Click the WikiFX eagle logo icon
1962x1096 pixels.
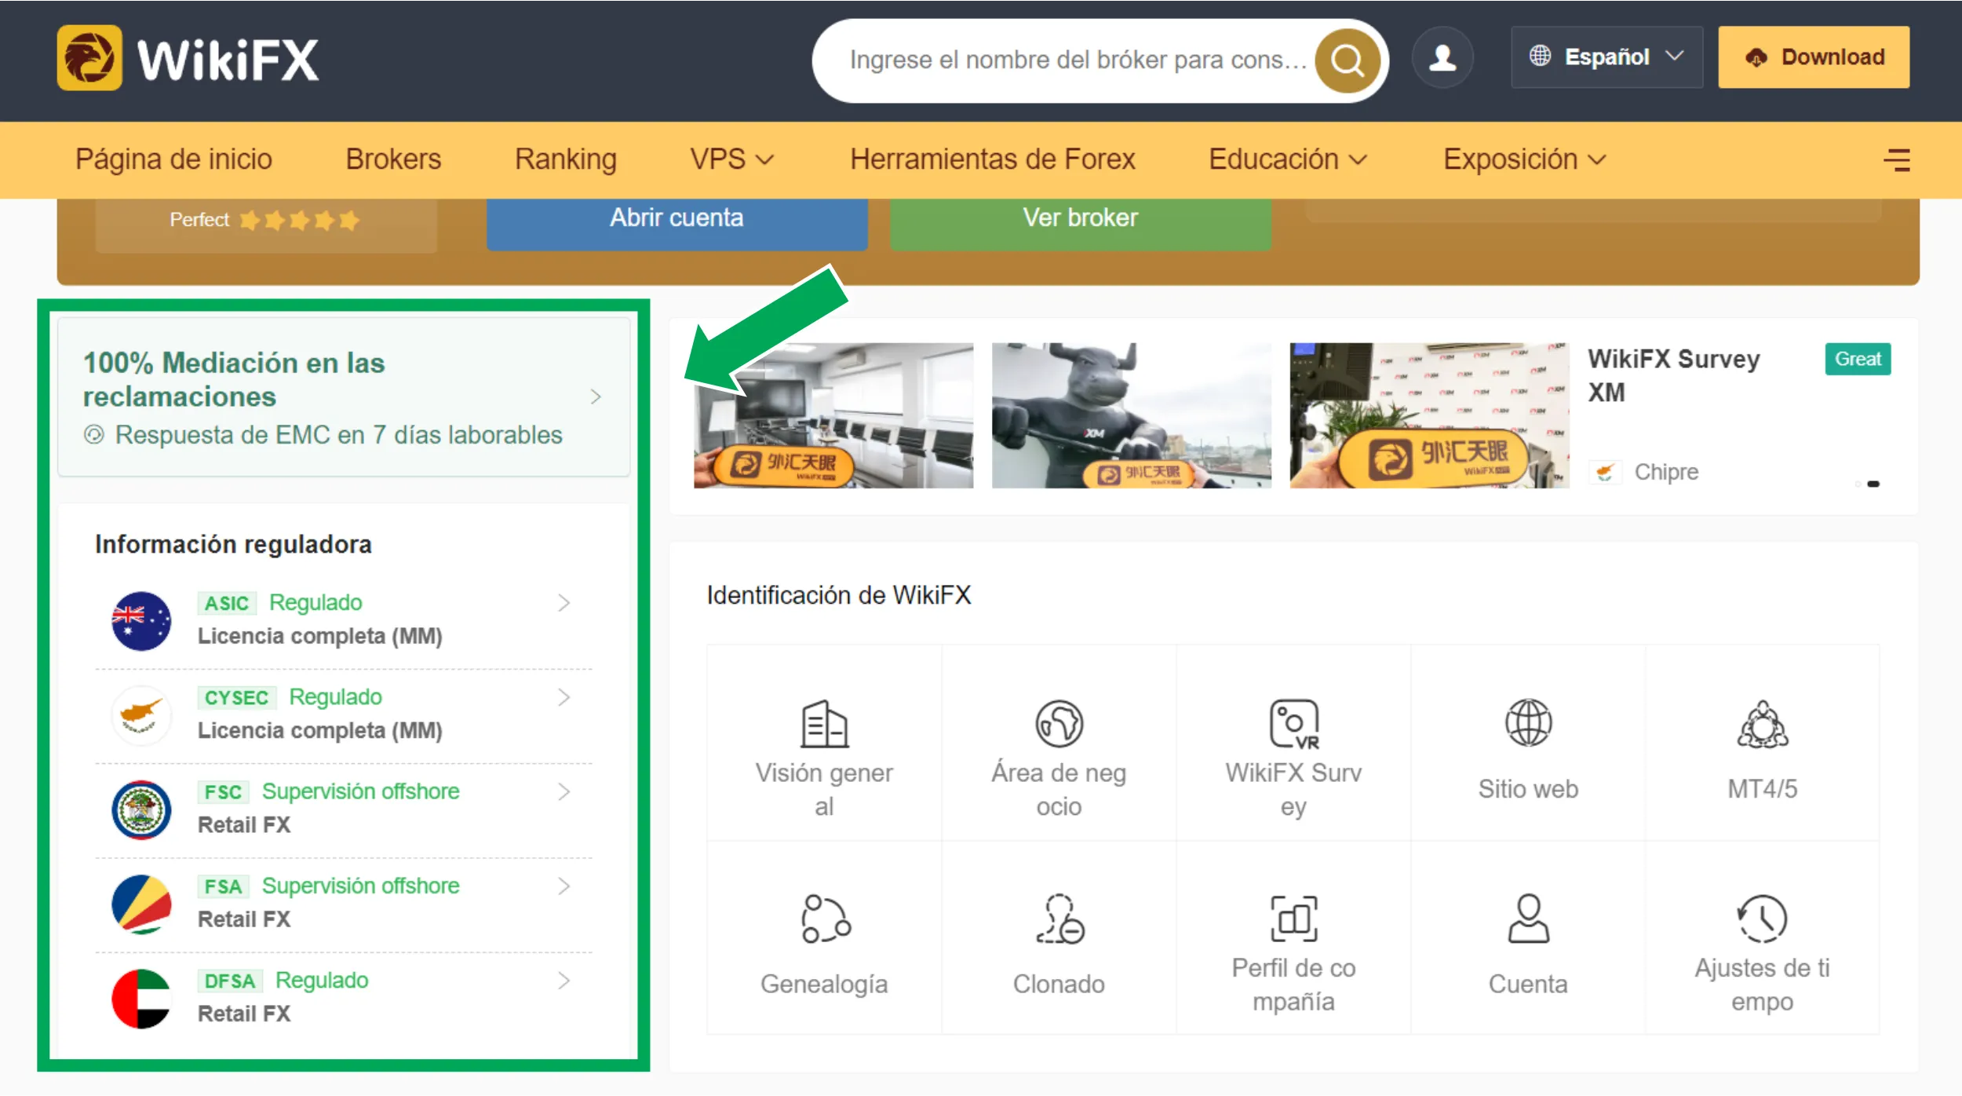[89, 58]
